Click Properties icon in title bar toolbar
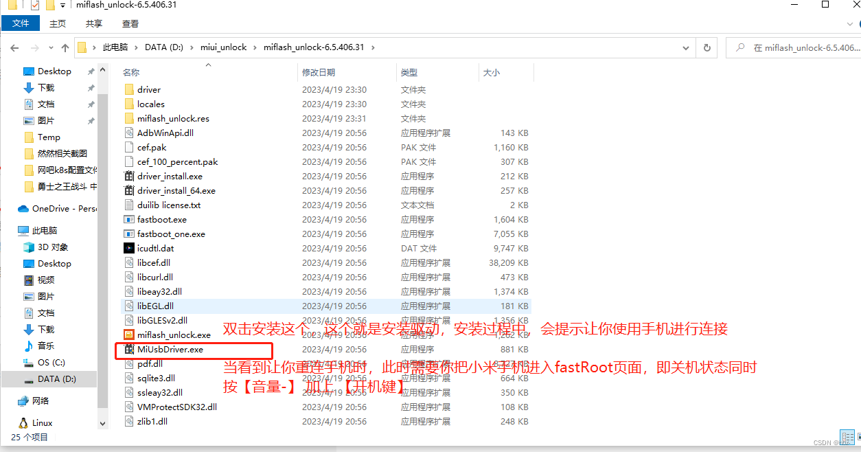 pyautogui.click(x=34, y=5)
